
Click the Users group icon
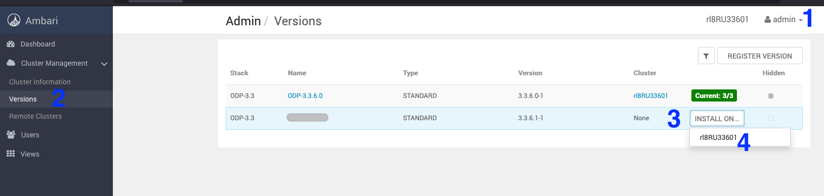11,134
